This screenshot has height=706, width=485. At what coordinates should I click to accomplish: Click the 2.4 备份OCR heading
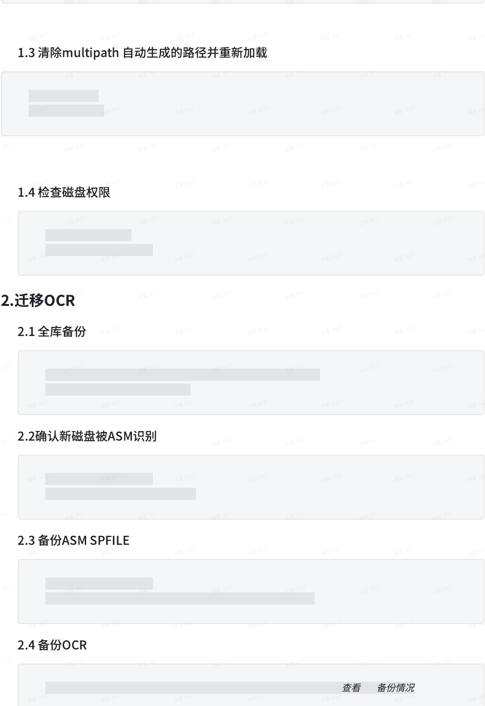click(x=52, y=645)
